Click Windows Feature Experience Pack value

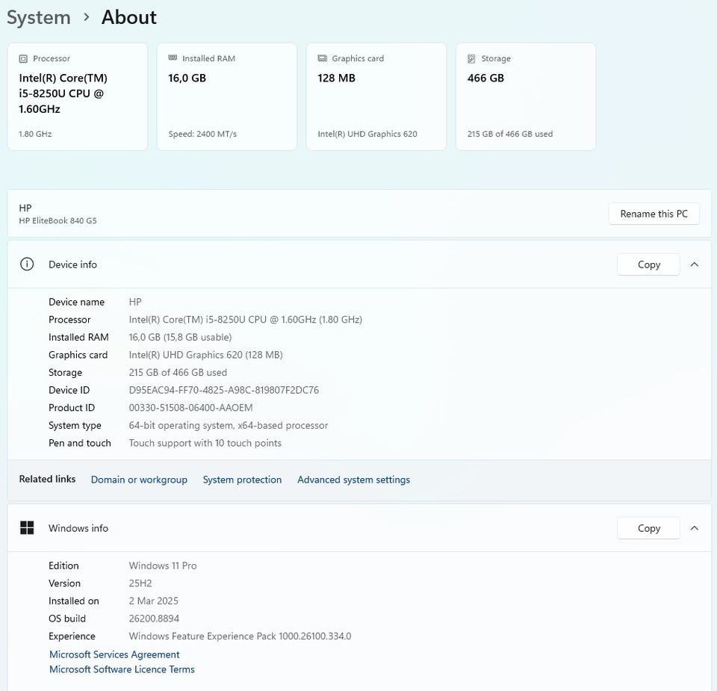240,636
